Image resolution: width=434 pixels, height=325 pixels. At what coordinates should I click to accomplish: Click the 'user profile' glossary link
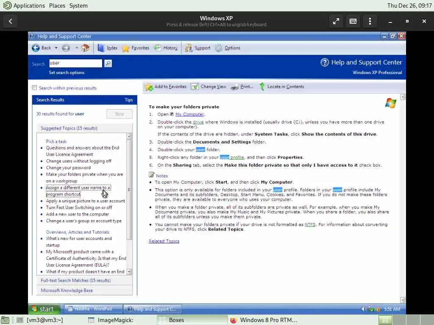[x=232, y=157]
